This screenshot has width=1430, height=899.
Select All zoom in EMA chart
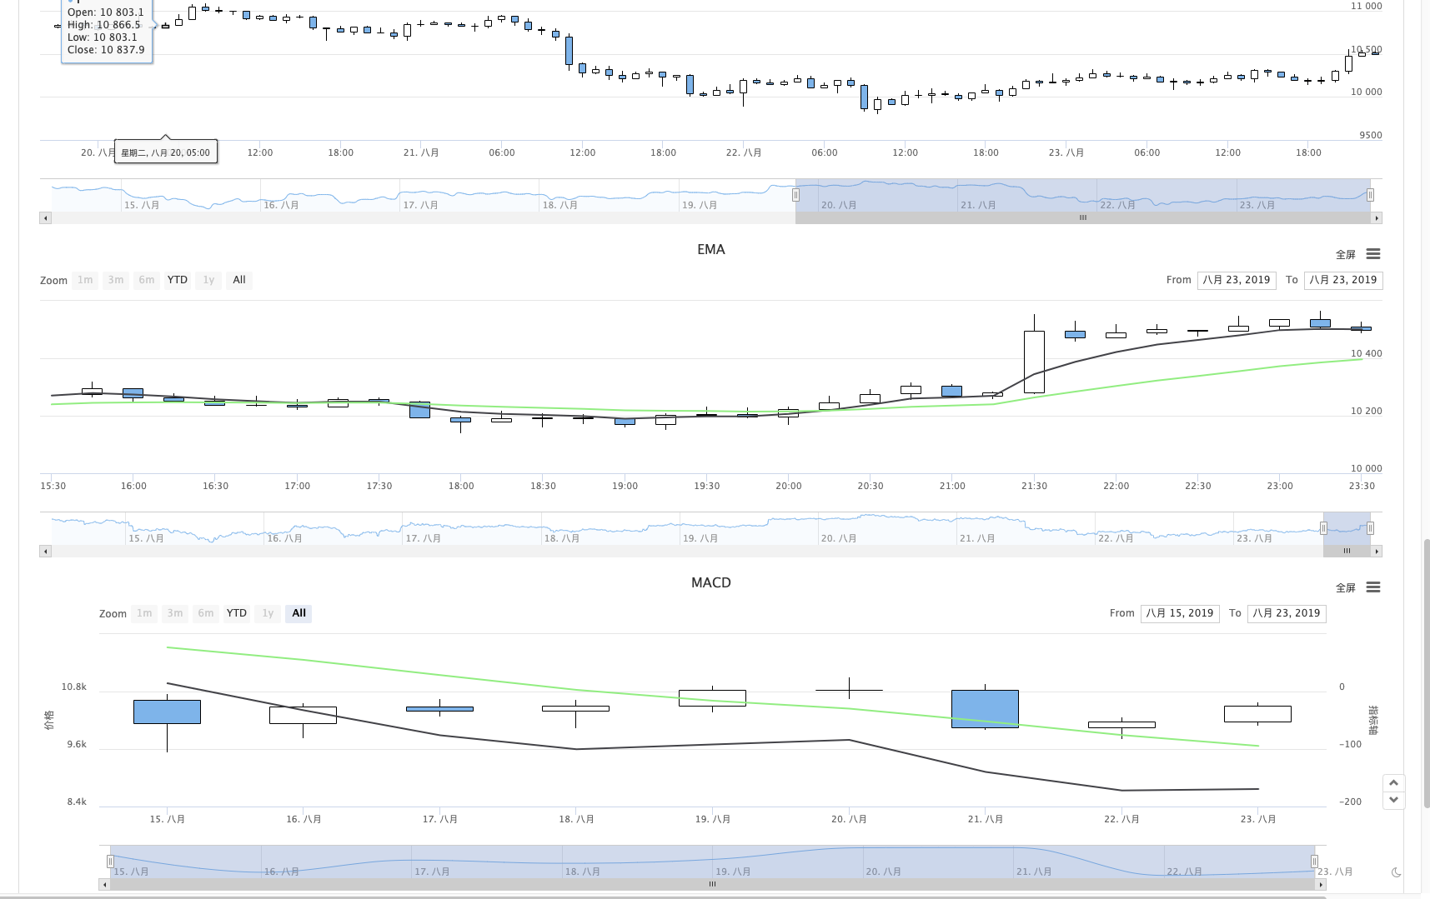tap(239, 280)
